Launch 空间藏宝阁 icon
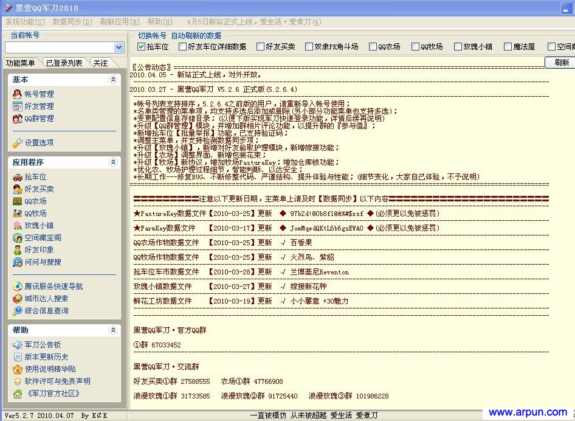The width and height of the screenshot is (575, 421). pyautogui.click(x=17, y=238)
